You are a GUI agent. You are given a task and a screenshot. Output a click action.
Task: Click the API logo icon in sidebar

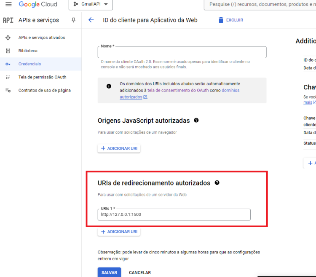click(x=8, y=20)
